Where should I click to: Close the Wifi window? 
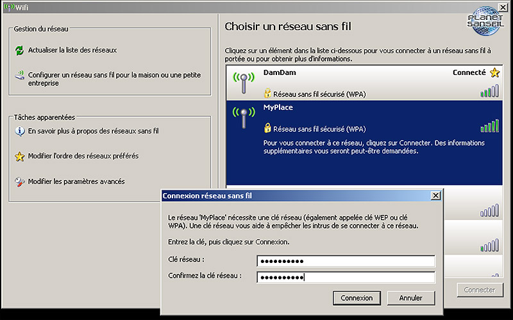coord(503,7)
